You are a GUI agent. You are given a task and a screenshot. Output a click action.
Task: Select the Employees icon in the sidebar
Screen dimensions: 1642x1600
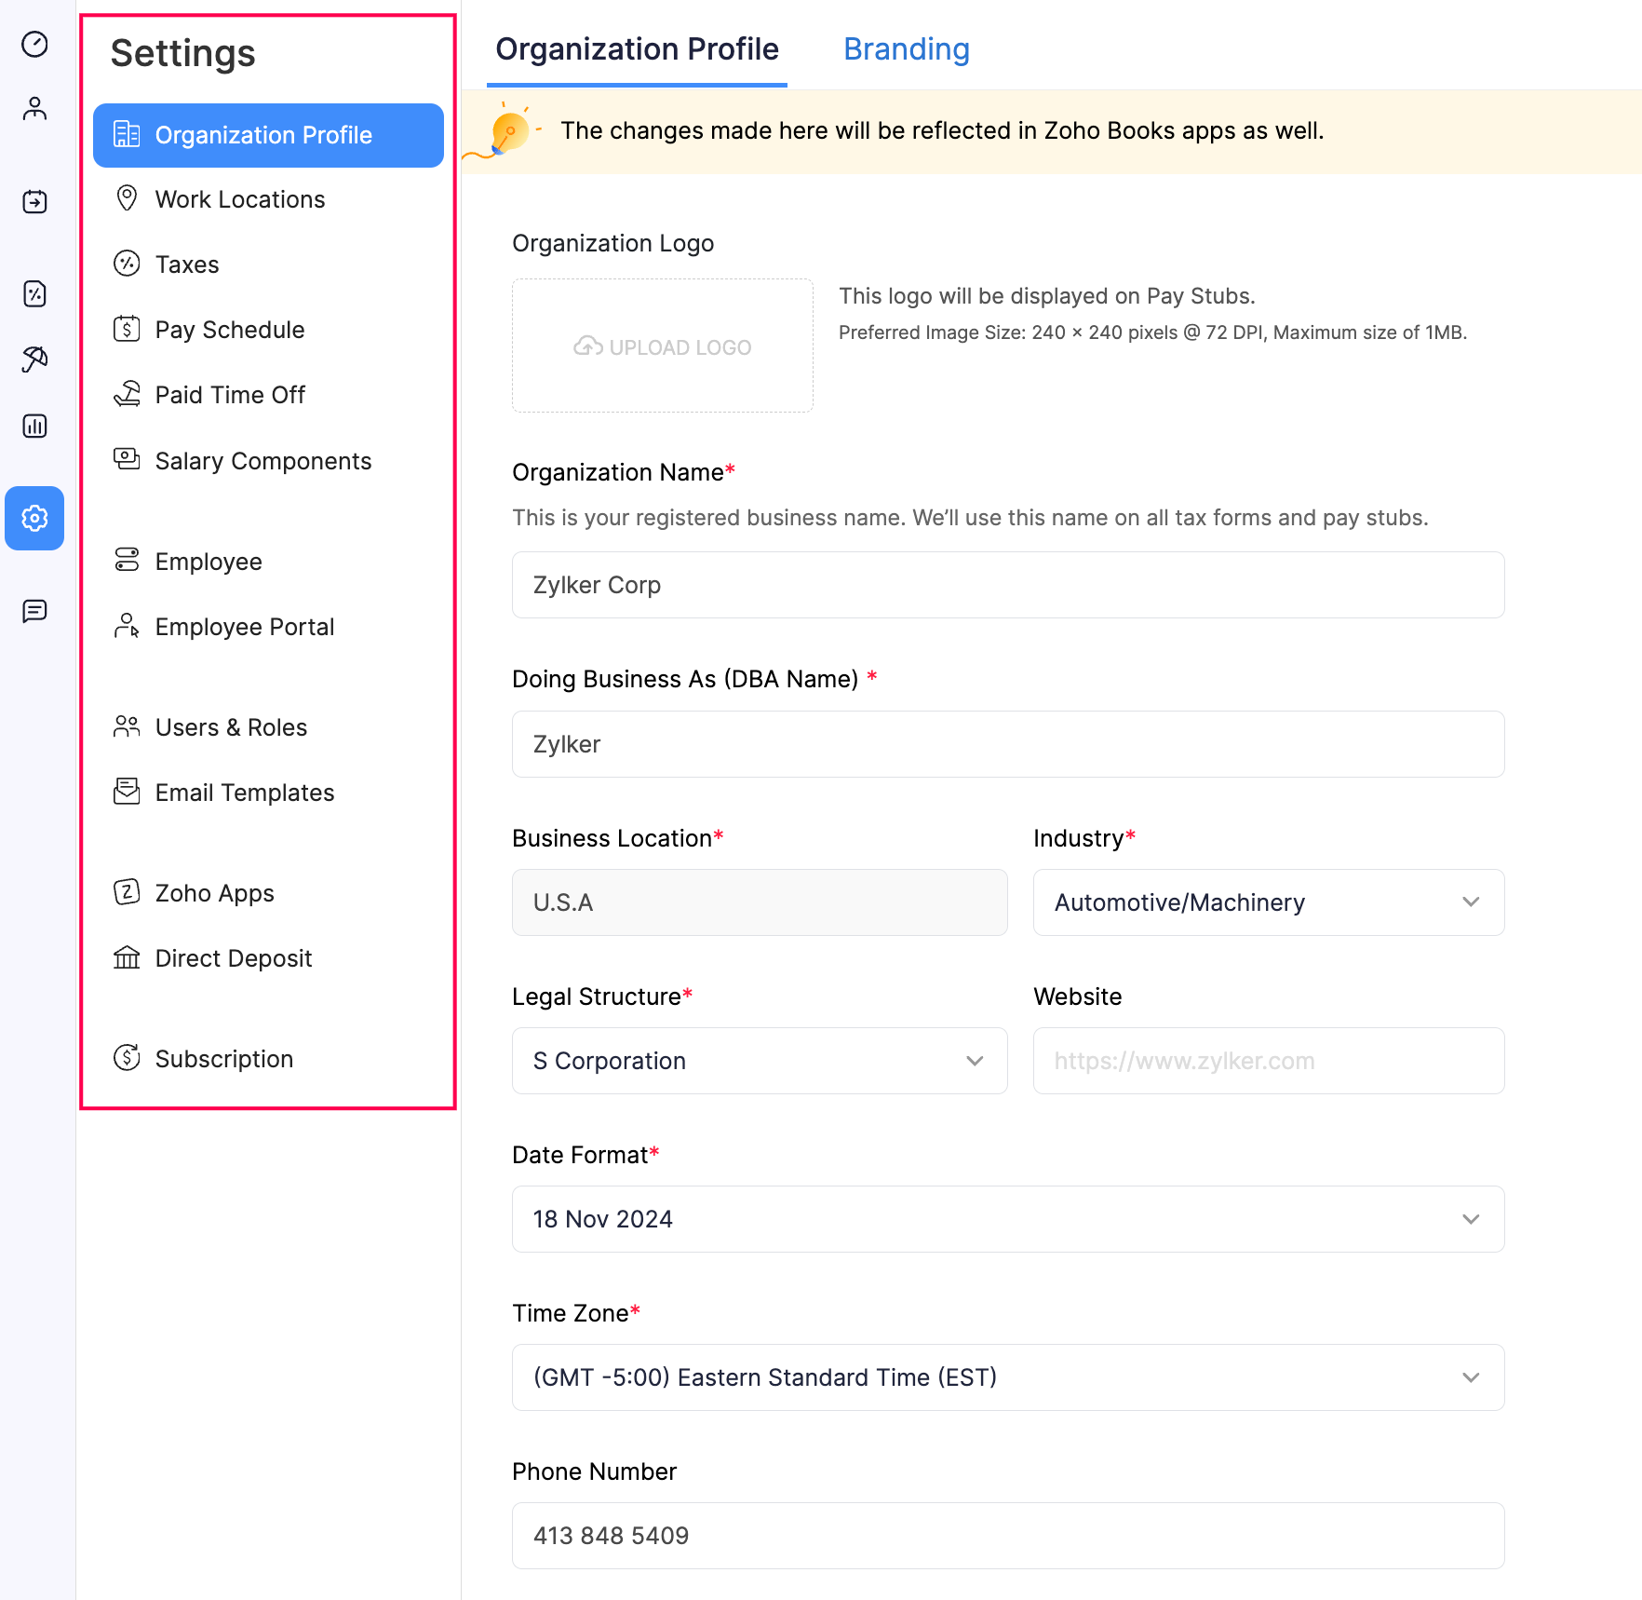34,109
